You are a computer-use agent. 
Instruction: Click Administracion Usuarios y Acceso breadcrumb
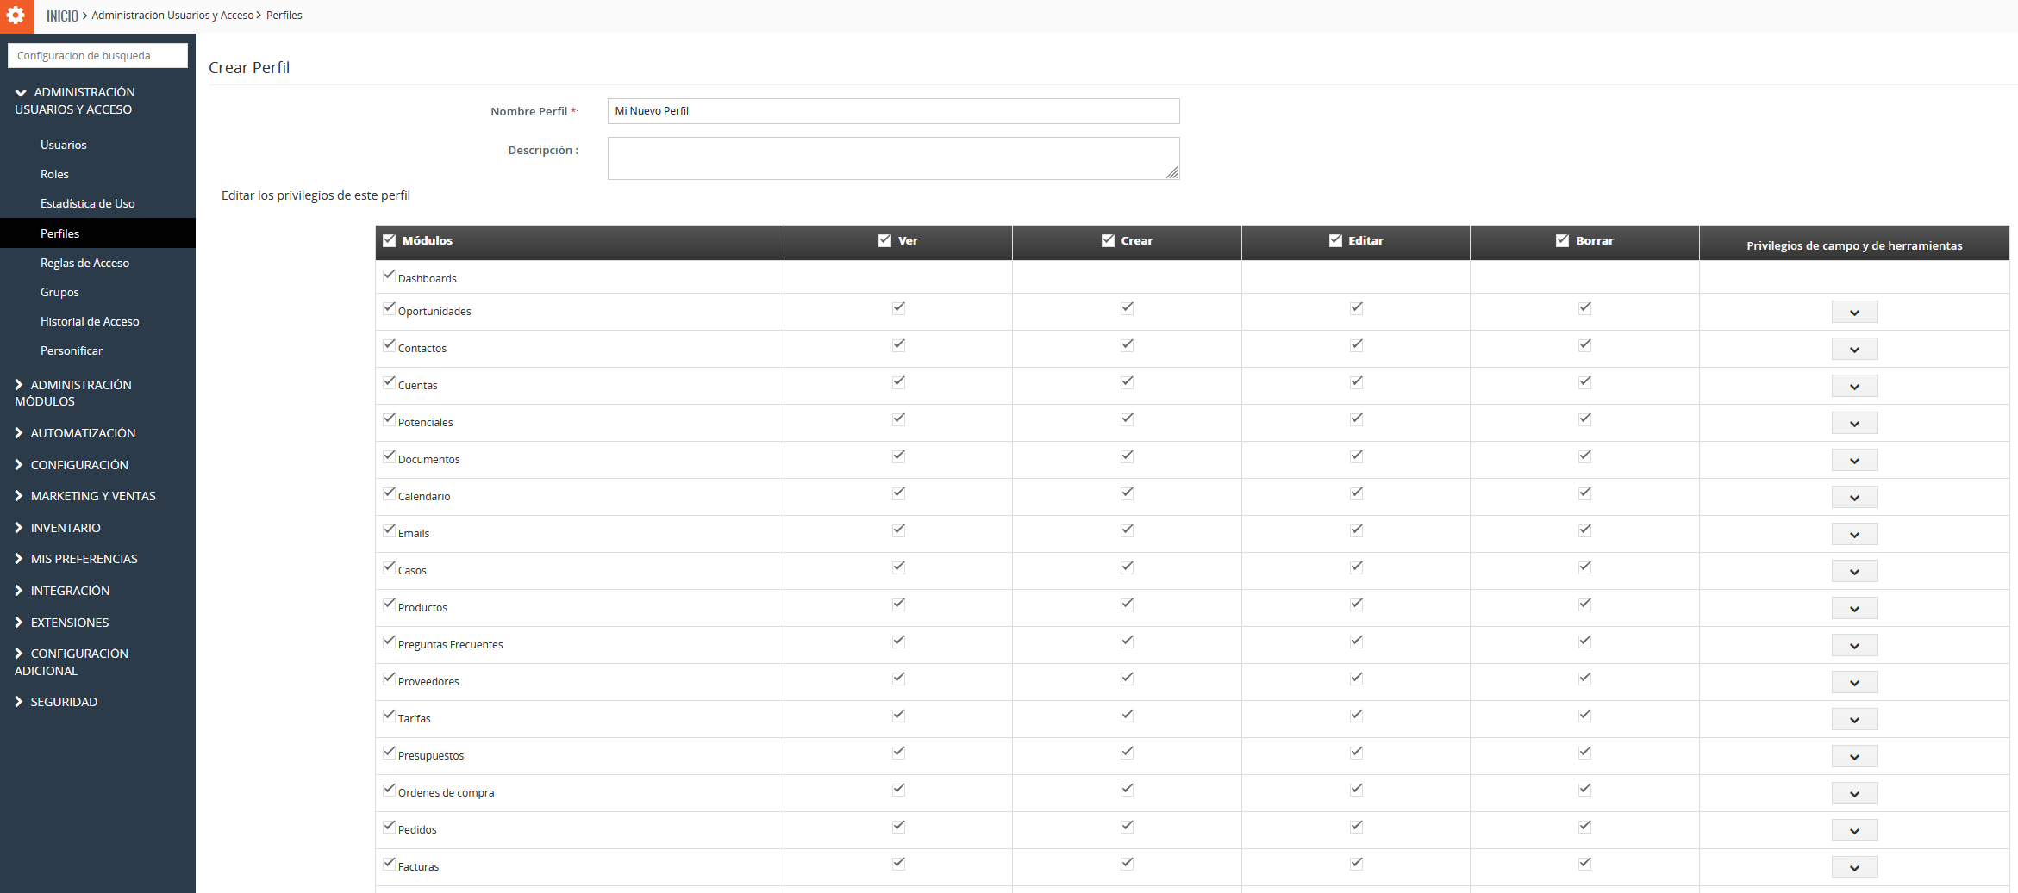(172, 16)
